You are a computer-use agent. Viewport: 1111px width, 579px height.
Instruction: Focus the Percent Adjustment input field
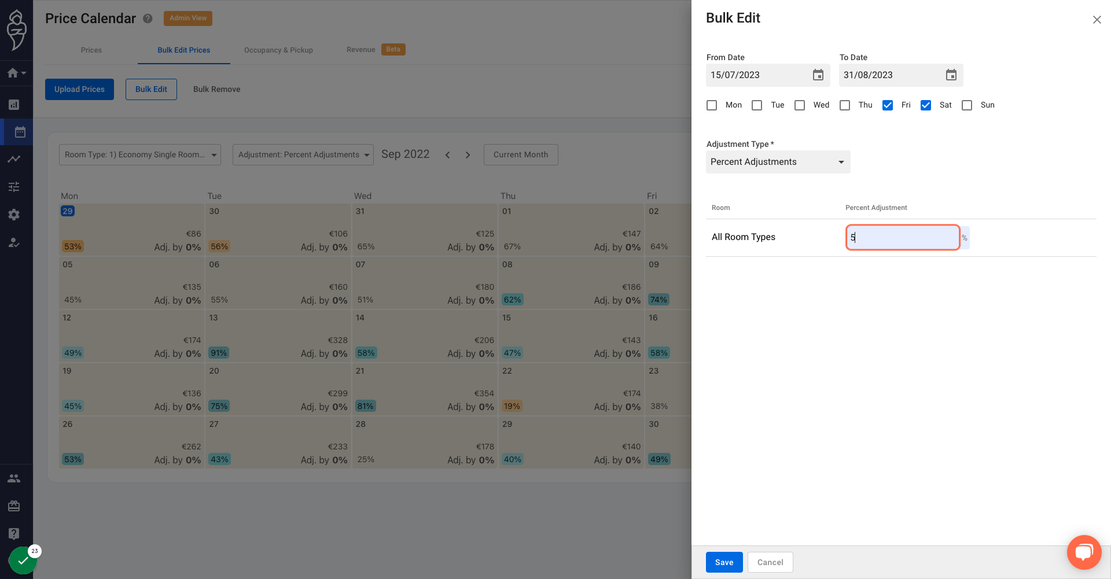(x=903, y=237)
